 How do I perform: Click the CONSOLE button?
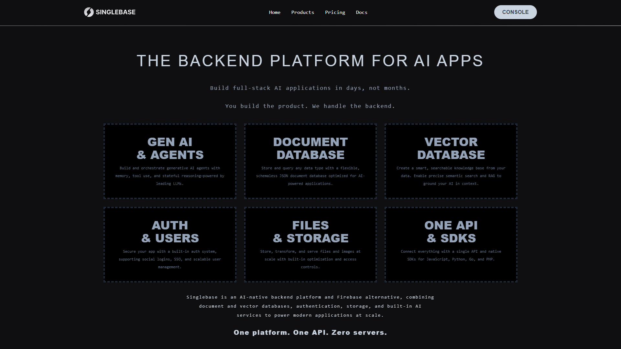515,12
